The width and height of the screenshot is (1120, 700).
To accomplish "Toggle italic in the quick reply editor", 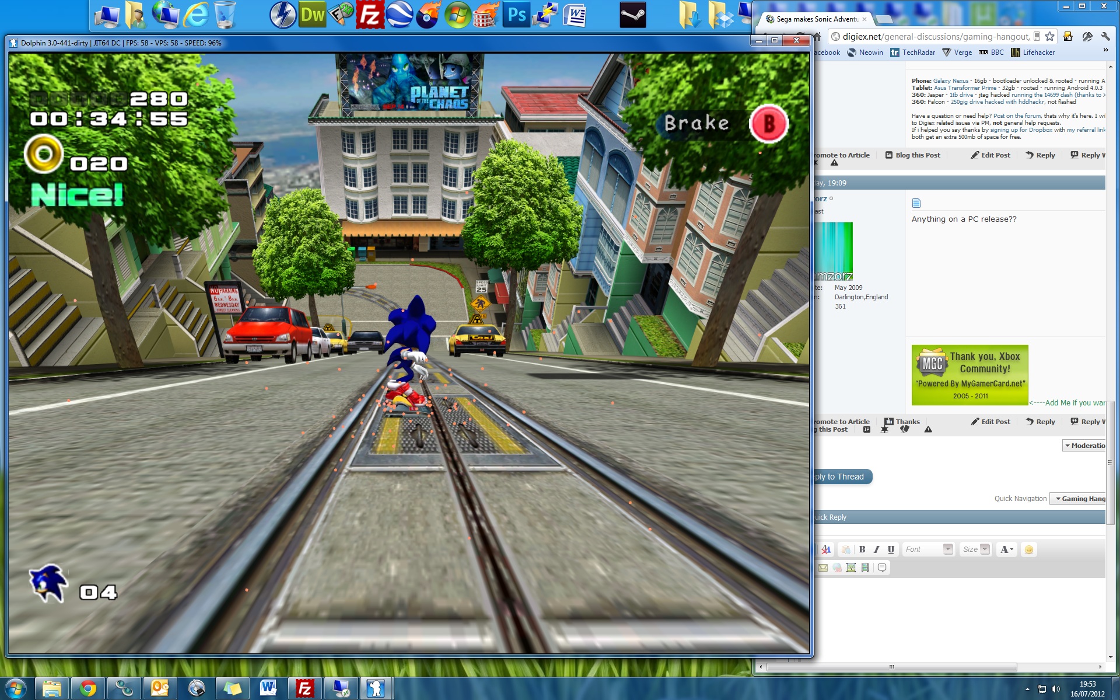I will click(x=876, y=549).
